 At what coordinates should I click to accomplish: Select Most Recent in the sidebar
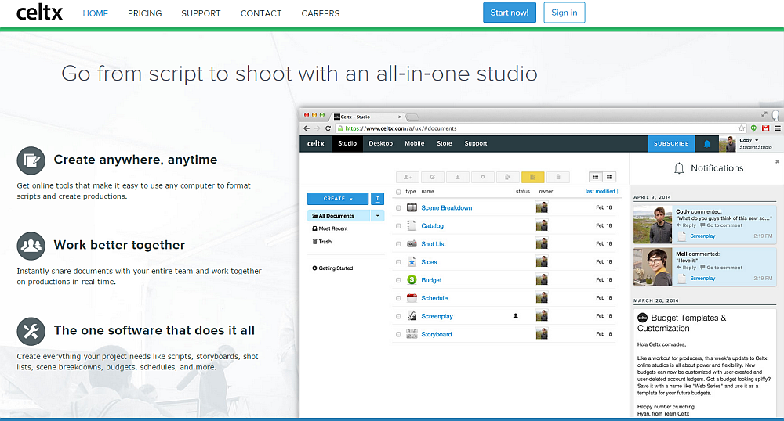click(330, 228)
